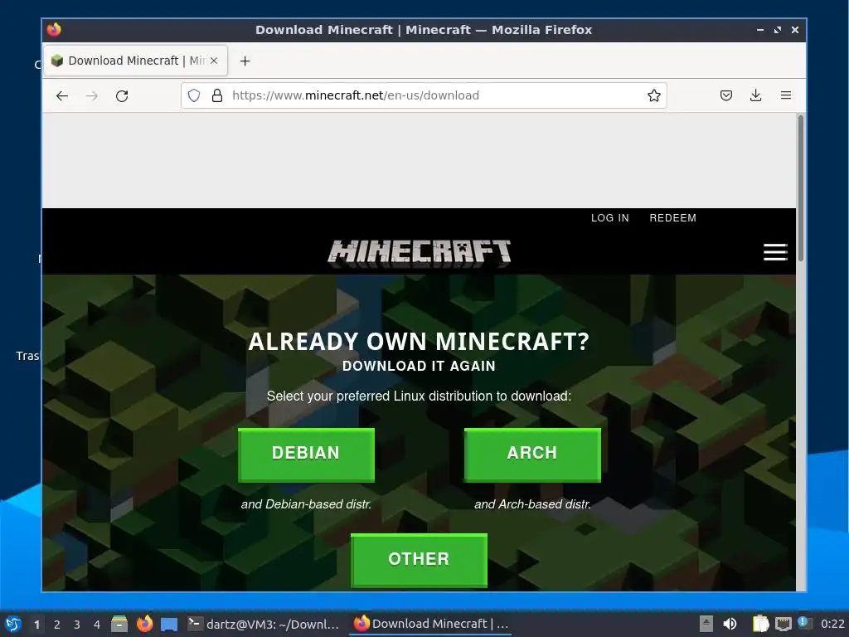Bookmark this page with the star icon
The height and width of the screenshot is (637, 849).
(x=653, y=96)
